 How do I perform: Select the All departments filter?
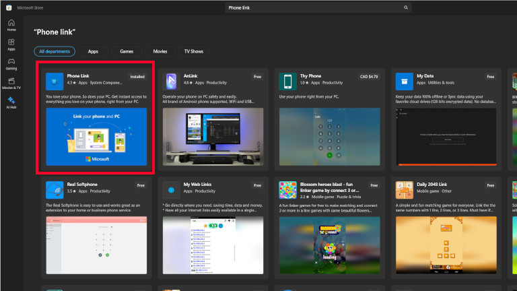57,51
